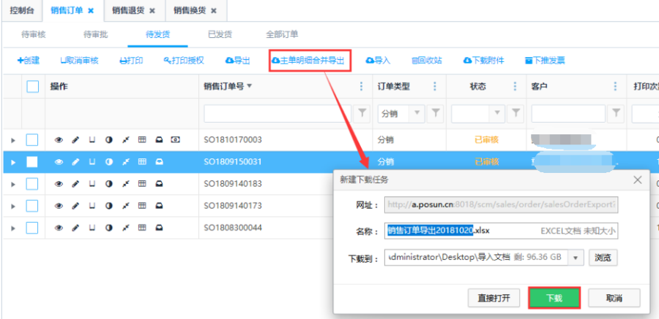Click the 名称 filename input field
This screenshot has height=319, width=659.
[x=502, y=231]
